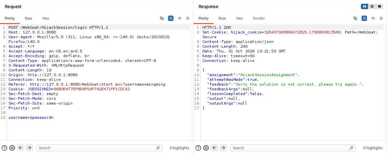Select side-by-side split layout icon
Image resolution: width=387 pixels, height=155 pixels.
365,6
